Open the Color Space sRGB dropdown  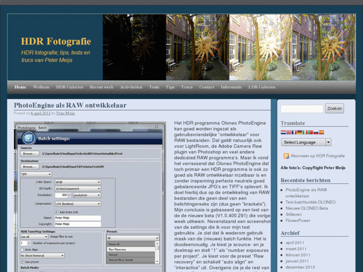point(78,182)
